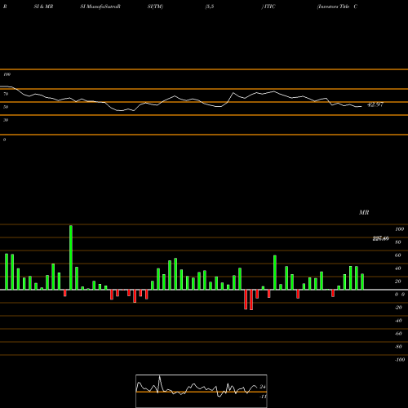Click the (5,5 parameter text in header
This screenshot has height=408, width=408.
click(x=209, y=7)
